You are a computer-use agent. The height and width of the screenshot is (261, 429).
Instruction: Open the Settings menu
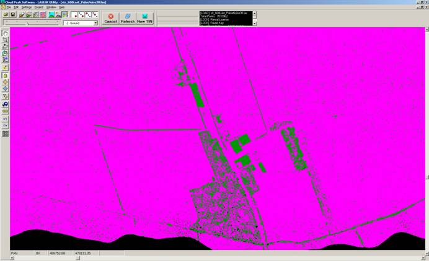27,7
